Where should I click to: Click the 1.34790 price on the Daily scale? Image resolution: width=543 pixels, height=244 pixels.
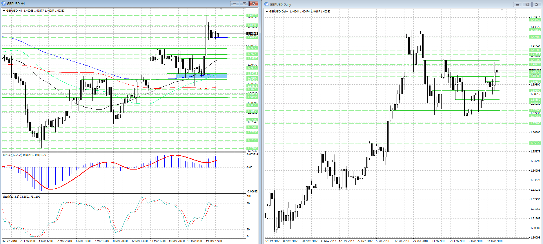535,161
